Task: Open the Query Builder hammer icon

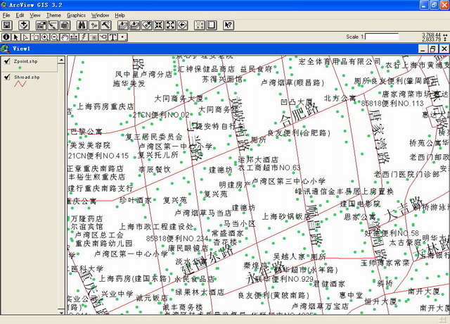Action: point(106,25)
